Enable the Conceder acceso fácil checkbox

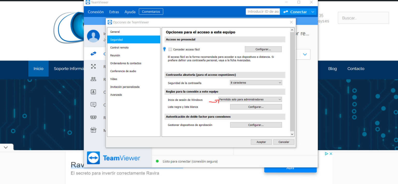tap(170, 49)
